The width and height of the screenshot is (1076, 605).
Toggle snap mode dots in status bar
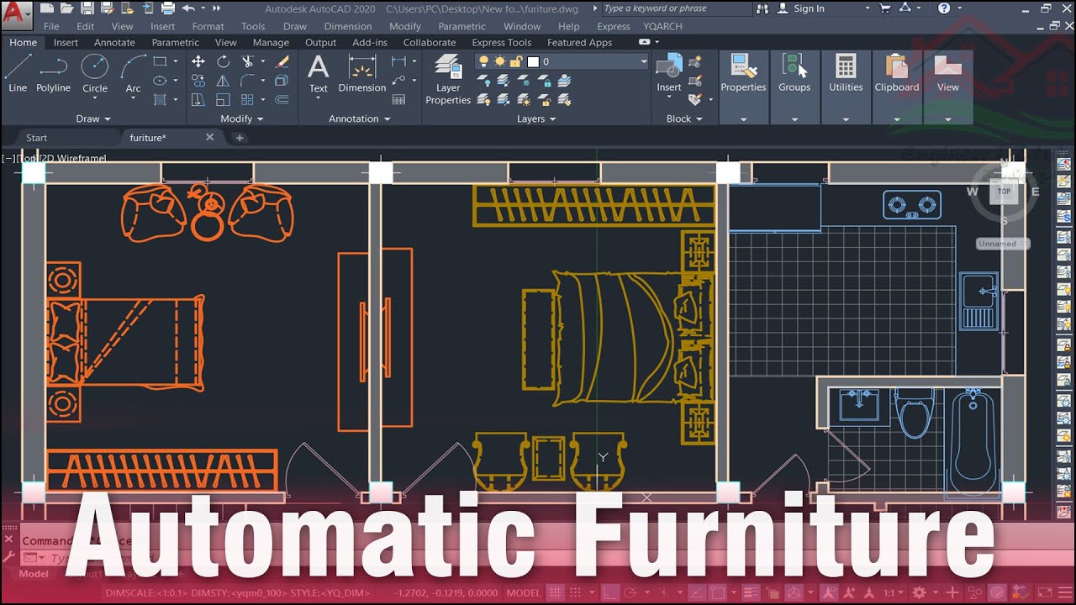pyautogui.click(x=576, y=592)
